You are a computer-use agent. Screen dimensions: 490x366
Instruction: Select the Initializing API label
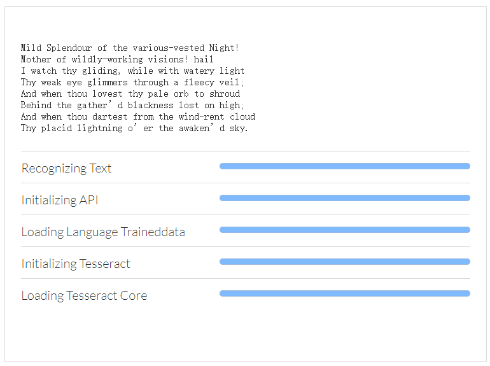point(60,200)
